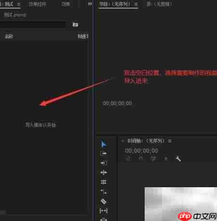This screenshot has width=217, height=221.
Task: Open the 节目 (无序列) panel menu
Action: click(x=136, y=4)
